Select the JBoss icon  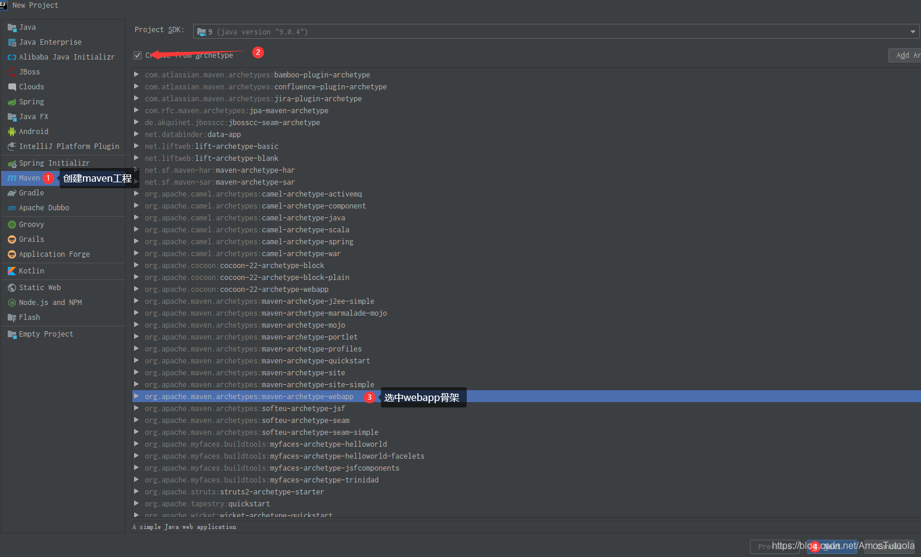pos(12,72)
